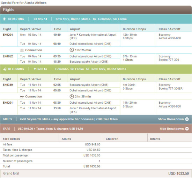192x178 pixels.
Task: Click the RETURNING header label
Action: point(16,69)
